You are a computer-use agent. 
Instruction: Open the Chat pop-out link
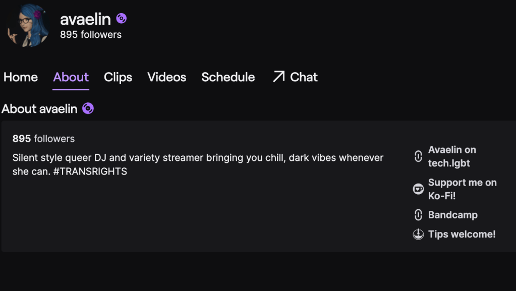tap(304, 77)
